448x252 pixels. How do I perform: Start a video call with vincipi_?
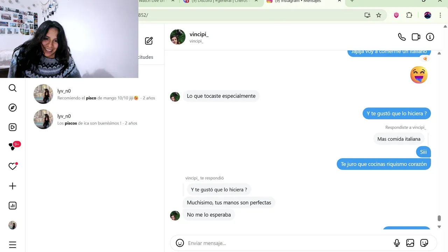tap(416, 37)
